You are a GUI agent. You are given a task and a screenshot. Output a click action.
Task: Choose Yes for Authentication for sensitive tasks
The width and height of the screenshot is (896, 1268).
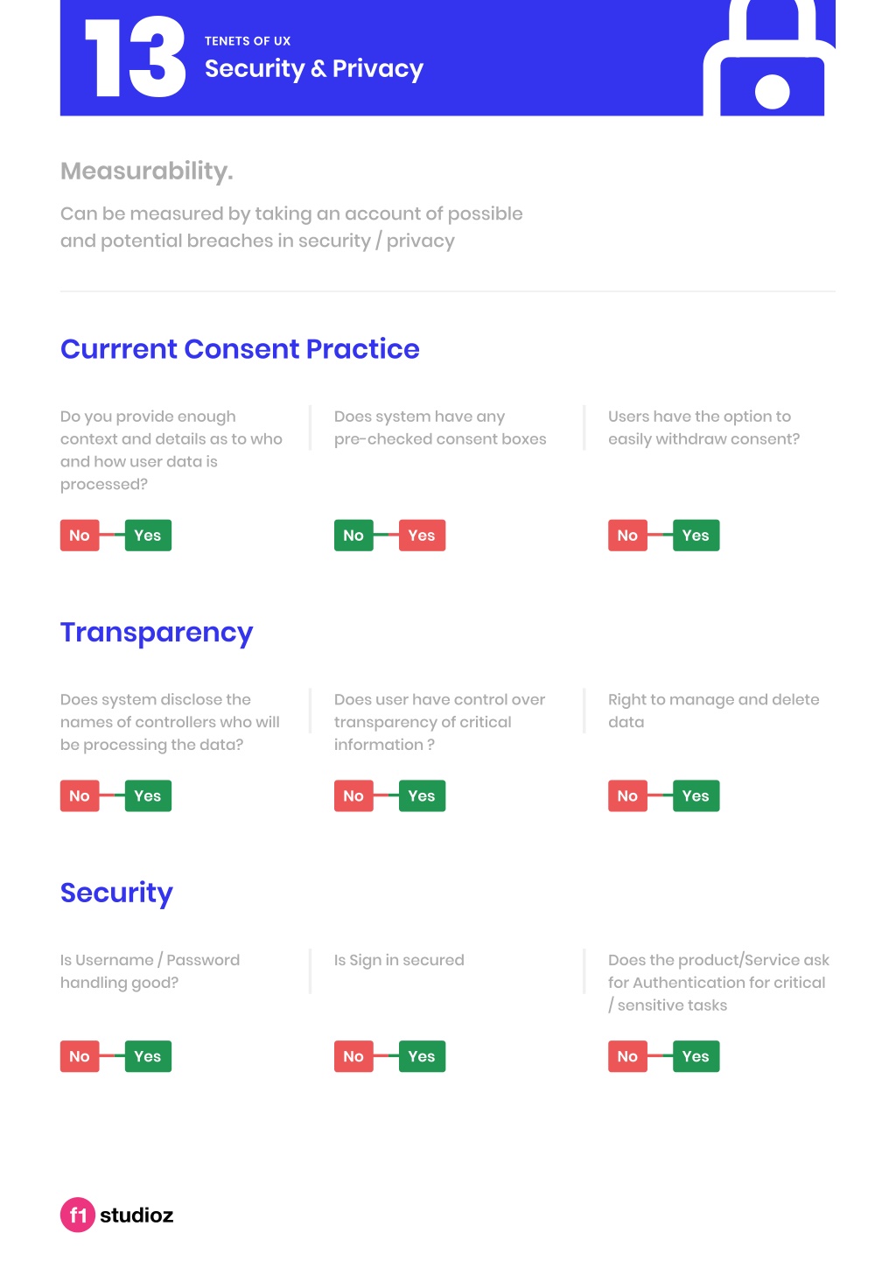pyautogui.click(x=696, y=1056)
